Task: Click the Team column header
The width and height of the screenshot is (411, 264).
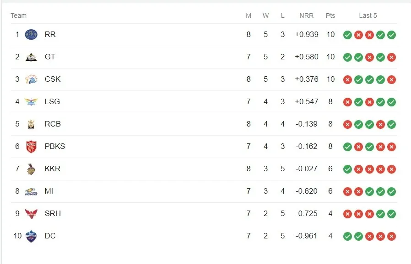Action: (19, 16)
